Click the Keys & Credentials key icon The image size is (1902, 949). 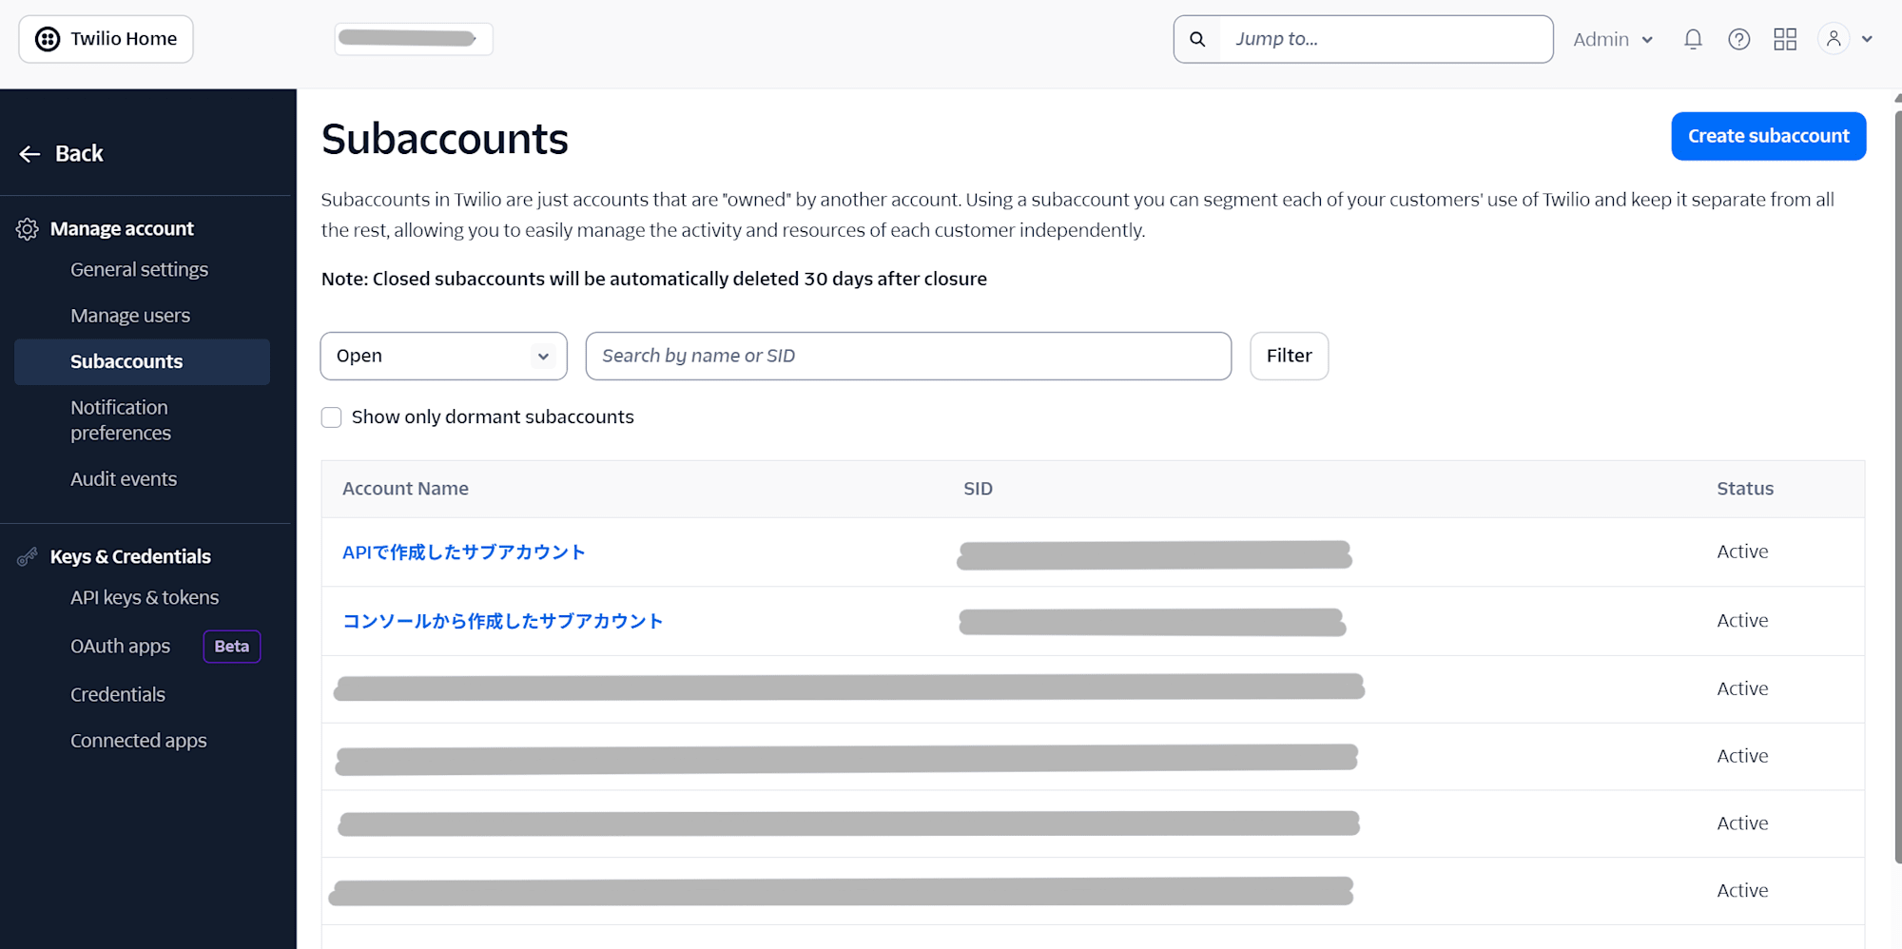(28, 557)
